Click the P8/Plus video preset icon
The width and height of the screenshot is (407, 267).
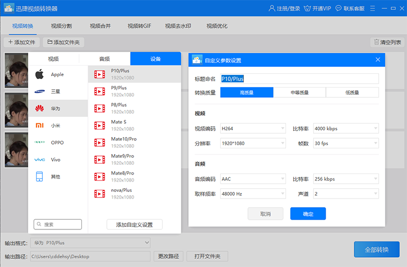pyautogui.click(x=100, y=108)
